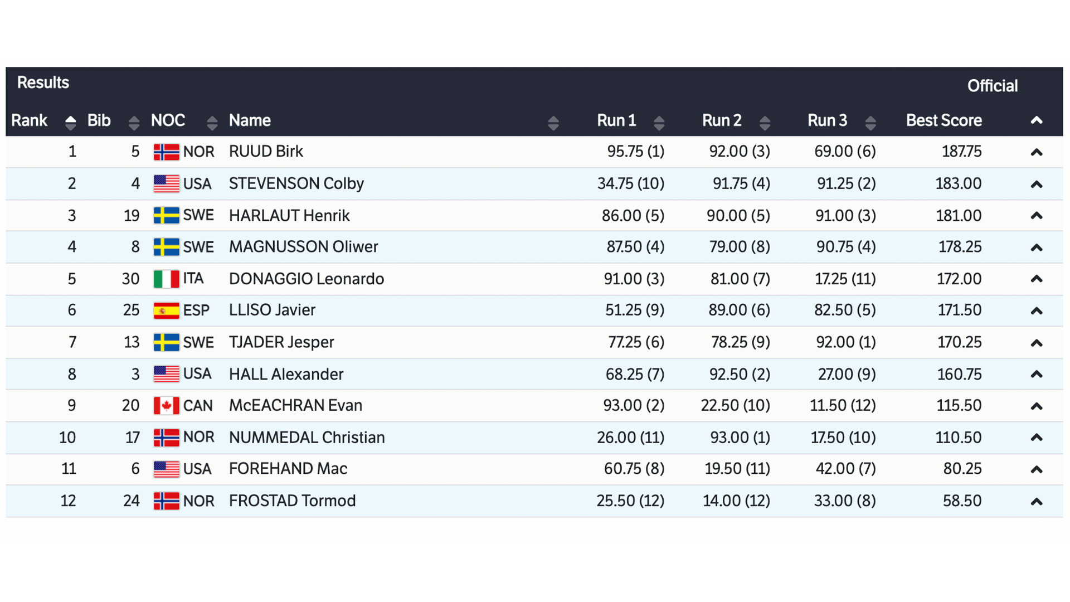Viewport: 1070px width, 602px height.
Task: Click the Name column header label
Action: tap(250, 120)
